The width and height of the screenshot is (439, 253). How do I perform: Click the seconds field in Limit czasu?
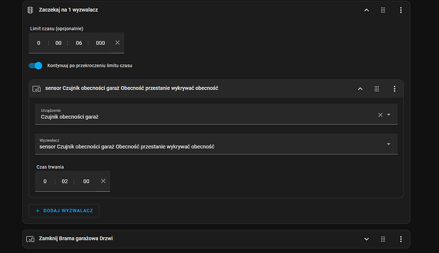79,43
